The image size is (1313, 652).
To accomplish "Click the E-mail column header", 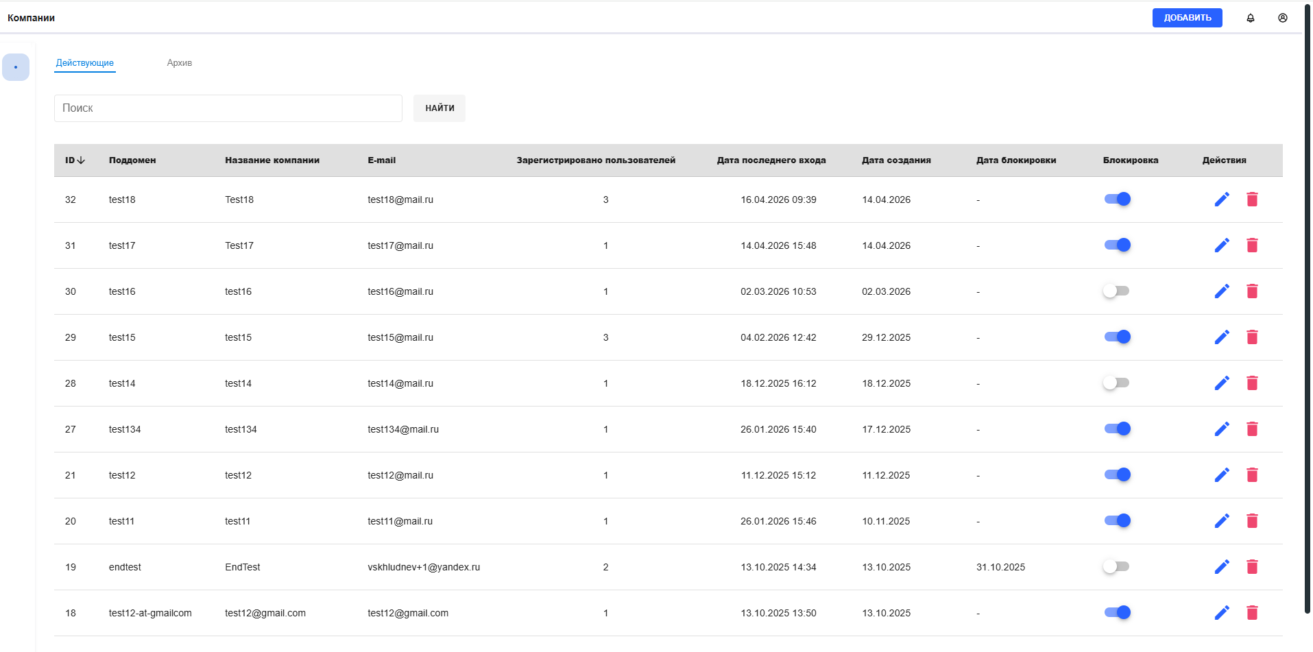I will [382, 160].
